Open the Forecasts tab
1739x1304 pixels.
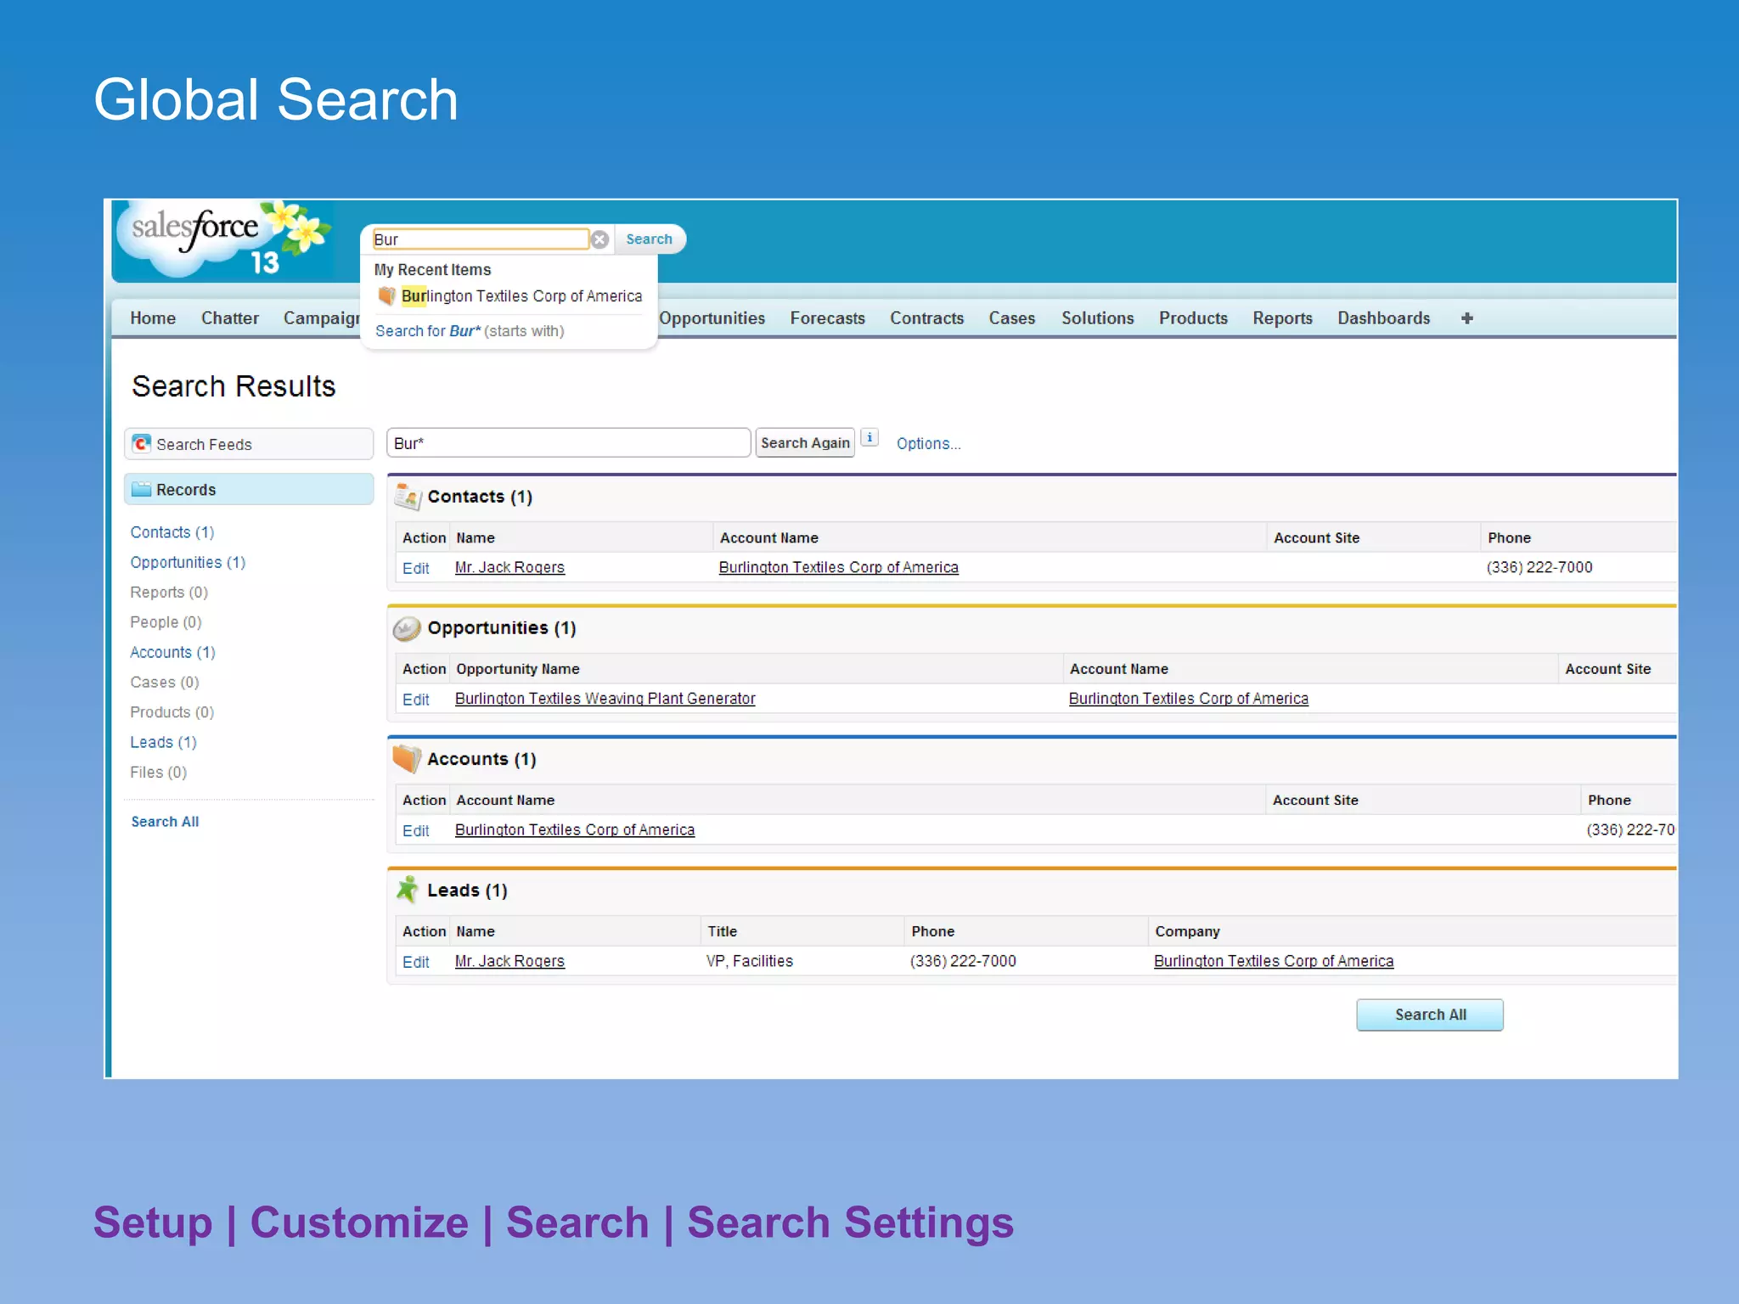[828, 318]
